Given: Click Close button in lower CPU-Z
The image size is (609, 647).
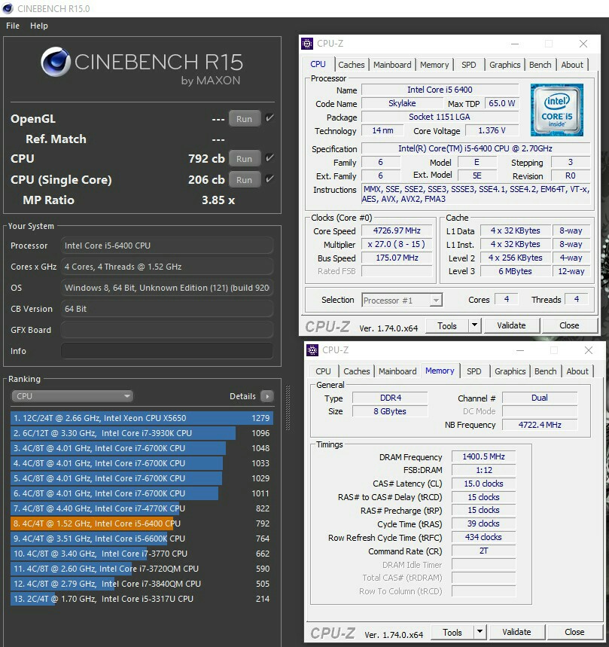Looking at the screenshot, I should pos(574,632).
